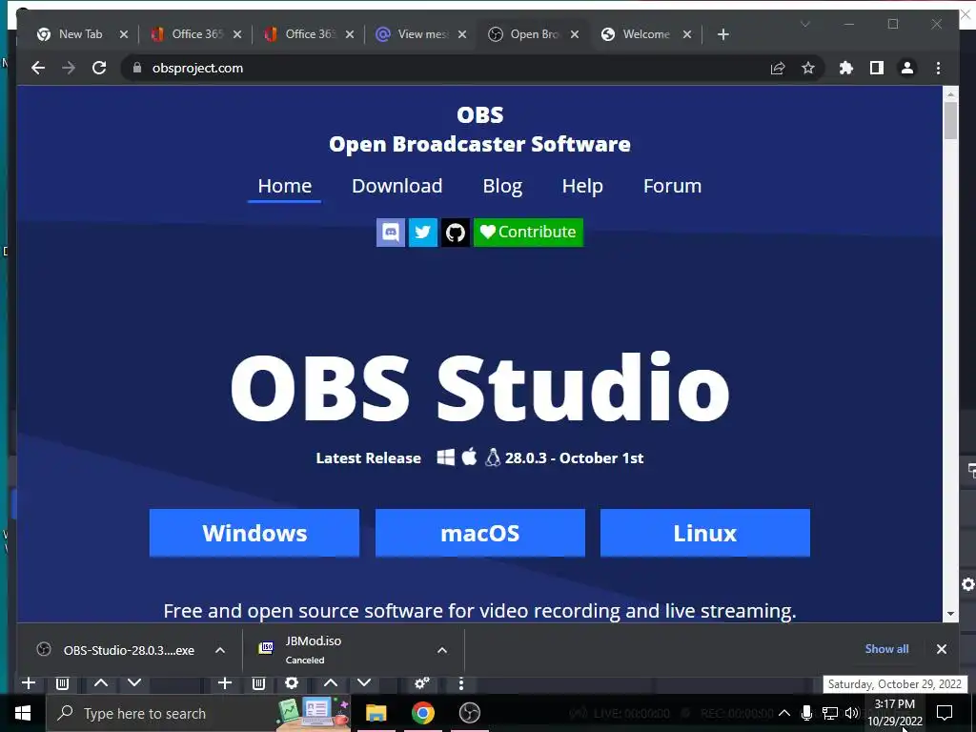
Task: Click the green Contribute button
Action: [x=528, y=233]
